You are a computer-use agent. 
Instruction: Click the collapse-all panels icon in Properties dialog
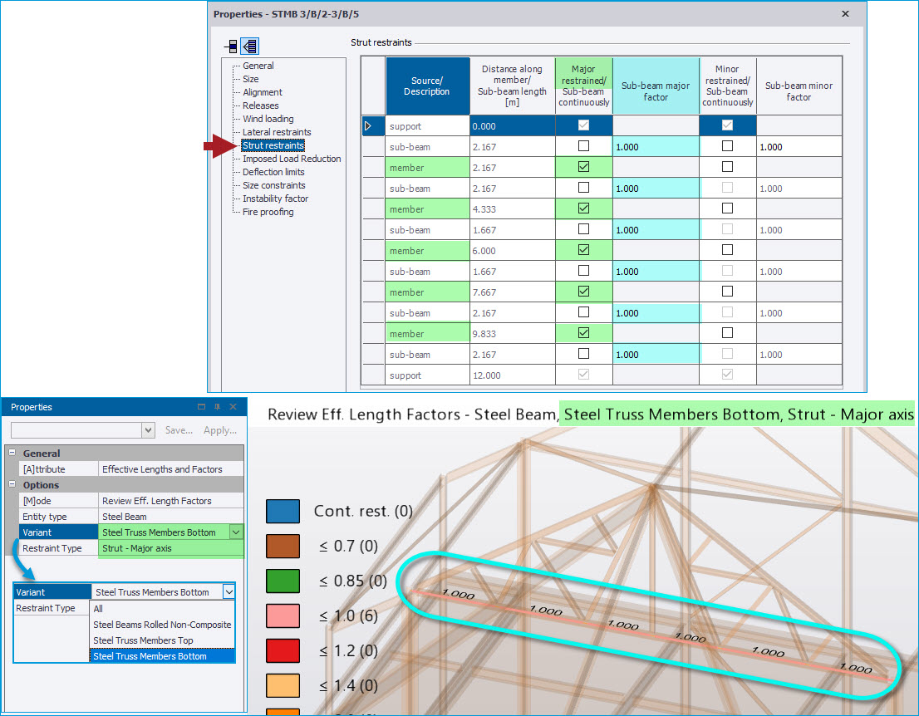click(231, 47)
